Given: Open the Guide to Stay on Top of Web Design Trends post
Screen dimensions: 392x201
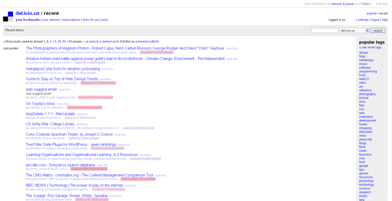Looking at the screenshot, I should (62, 79).
